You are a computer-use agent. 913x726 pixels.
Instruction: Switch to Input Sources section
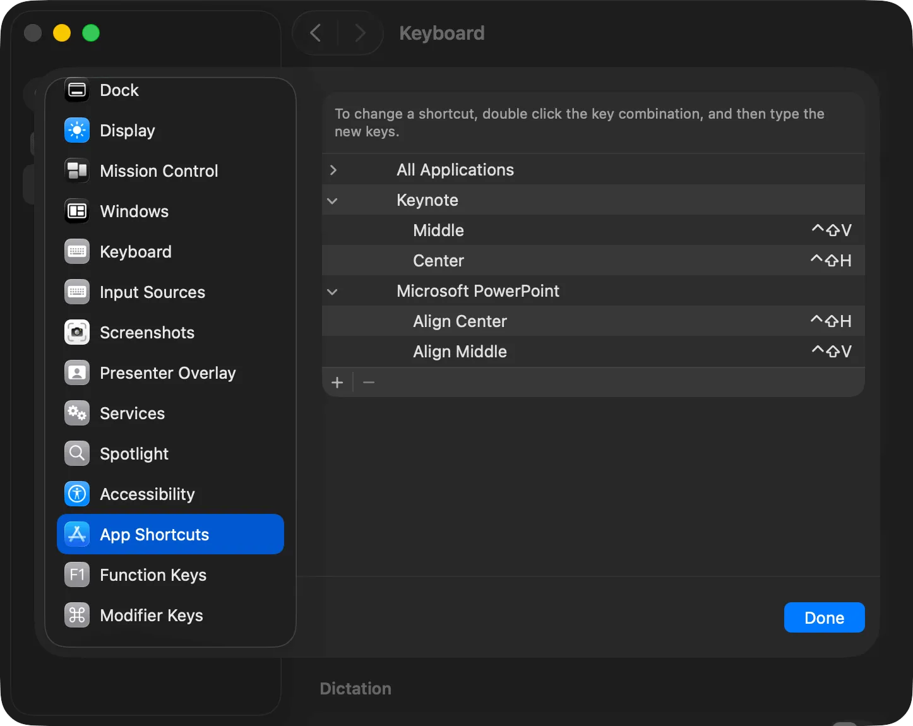point(152,292)
